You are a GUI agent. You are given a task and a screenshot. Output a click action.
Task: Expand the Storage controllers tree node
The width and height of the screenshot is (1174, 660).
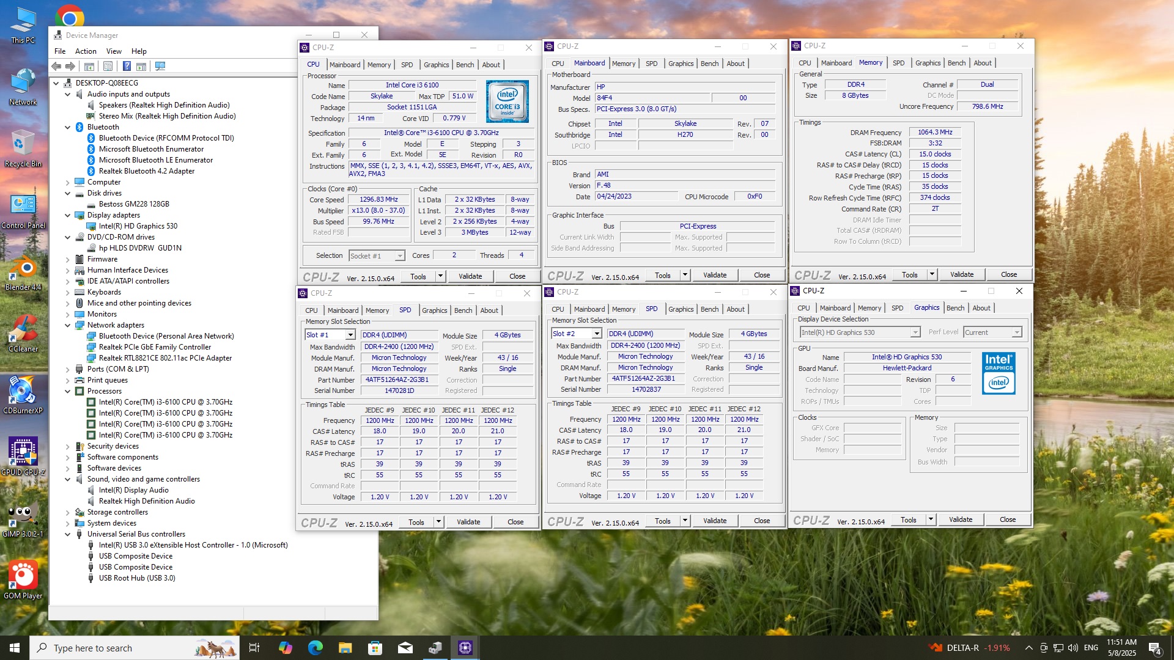click(x=68, y=512)
